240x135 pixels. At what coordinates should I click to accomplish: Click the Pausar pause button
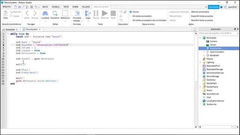[x=96, y=13]
